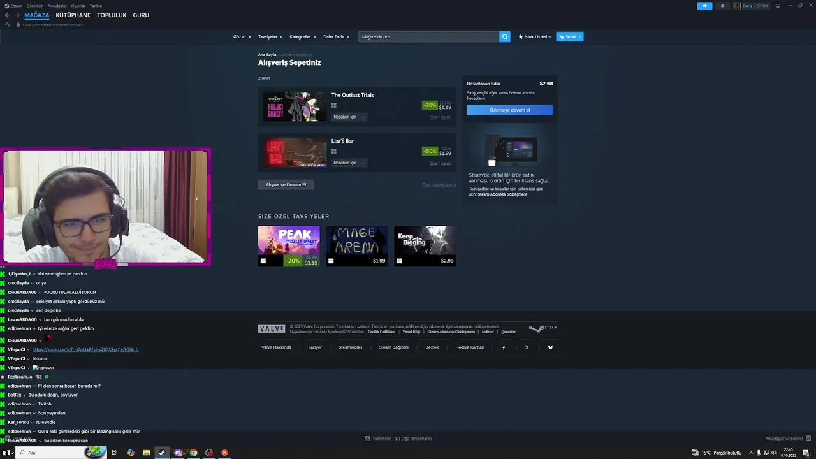This screenshot has width=816, height=459.
Task: Open Arkadaşlar ve Sohbet panel
Action: tap(789, 439)
